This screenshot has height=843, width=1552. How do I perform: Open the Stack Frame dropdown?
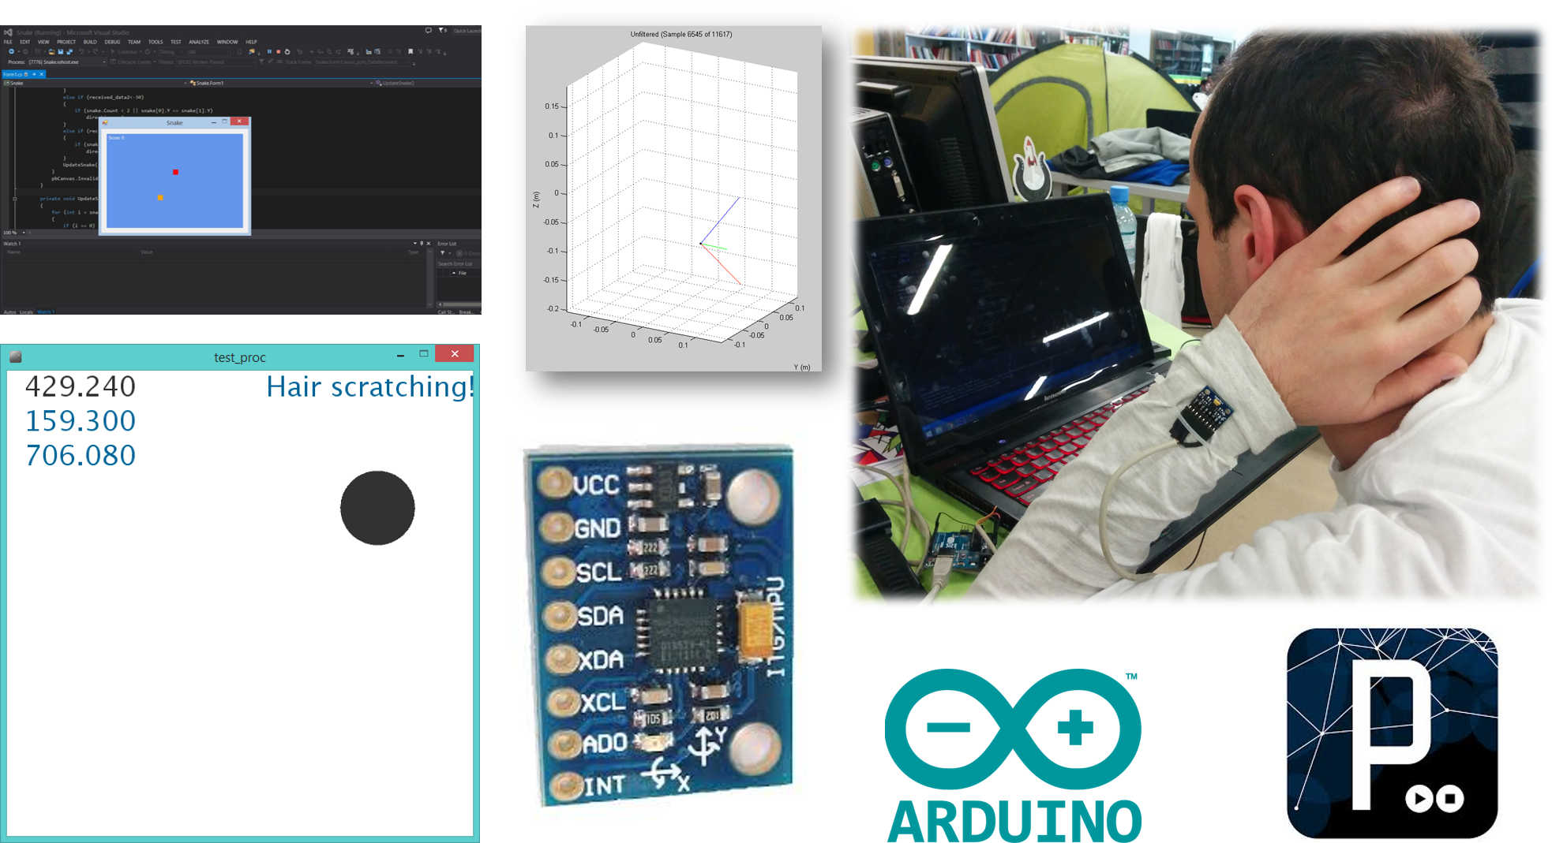click(362, 62)
